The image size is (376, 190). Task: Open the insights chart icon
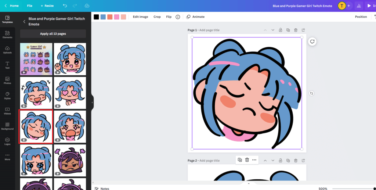click(x=358, y=6)
